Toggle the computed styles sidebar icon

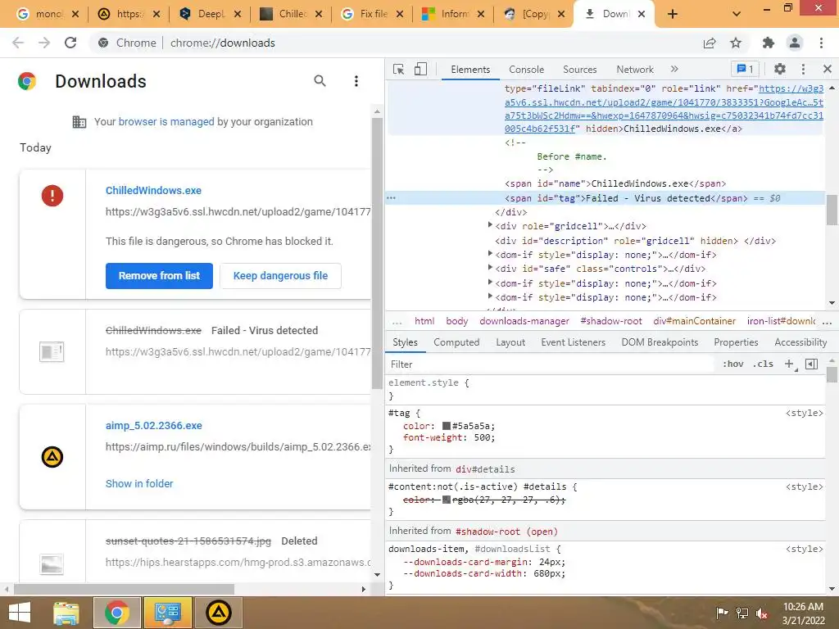811,364
